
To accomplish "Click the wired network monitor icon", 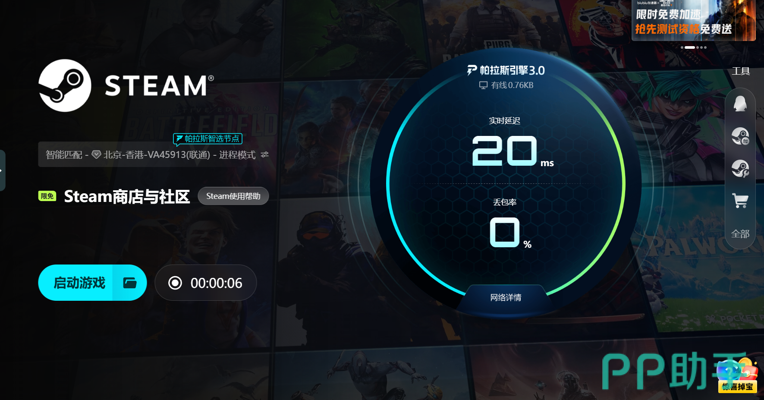I will (483, 85).
